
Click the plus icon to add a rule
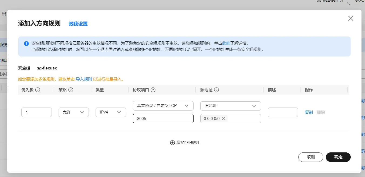172,143
